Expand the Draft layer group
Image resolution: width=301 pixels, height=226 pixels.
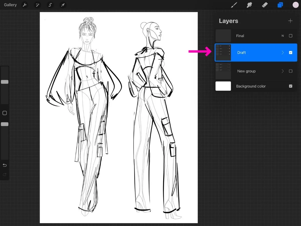[282, 52]
